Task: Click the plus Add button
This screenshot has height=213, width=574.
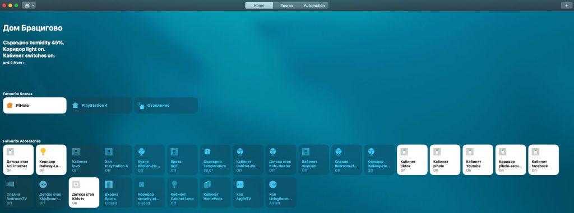Action: point(566,6)
